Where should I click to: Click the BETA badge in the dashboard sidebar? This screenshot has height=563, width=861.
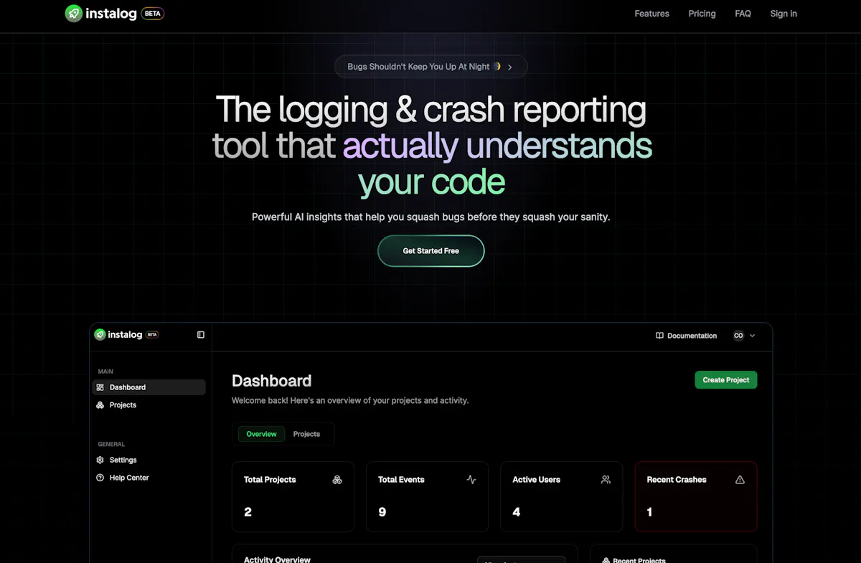[152, 335]
